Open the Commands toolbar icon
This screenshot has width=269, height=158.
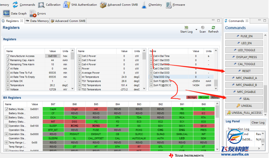pyautogui.click(x=15, y=5)
